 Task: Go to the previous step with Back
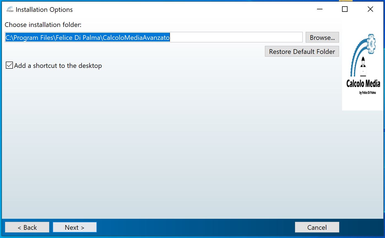coord(27,227)
